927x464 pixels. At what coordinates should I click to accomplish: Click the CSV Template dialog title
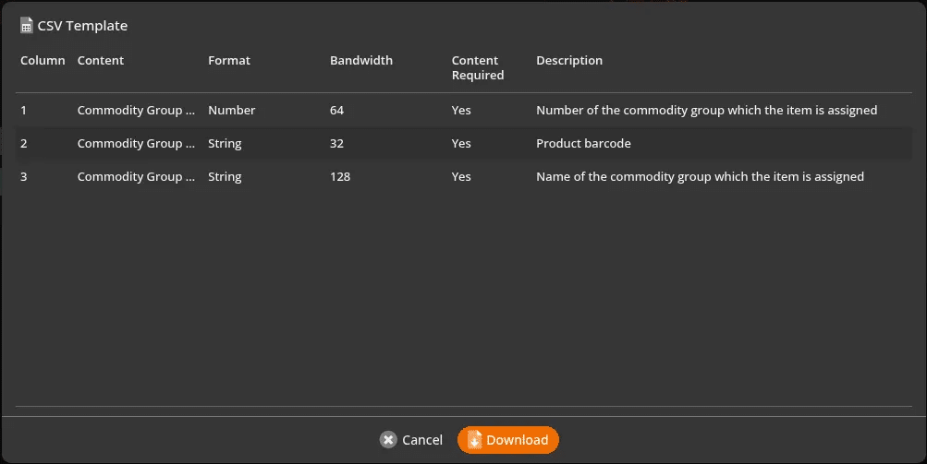pyautogui.click(x=82, y=26)
